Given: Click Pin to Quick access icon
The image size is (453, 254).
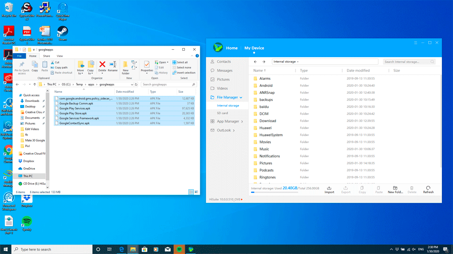Looking at the screenshot, I should point(22,64).
